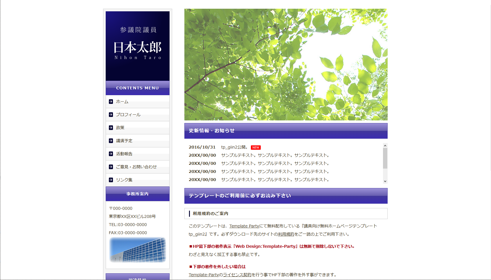Click the arrow icon beside プロフィール
The width and height of the screenshot is (491, 280).
click(111, 115)
